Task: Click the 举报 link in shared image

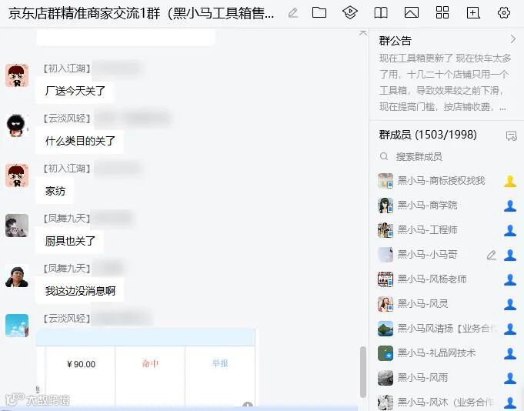Action: tap(220, 363)
